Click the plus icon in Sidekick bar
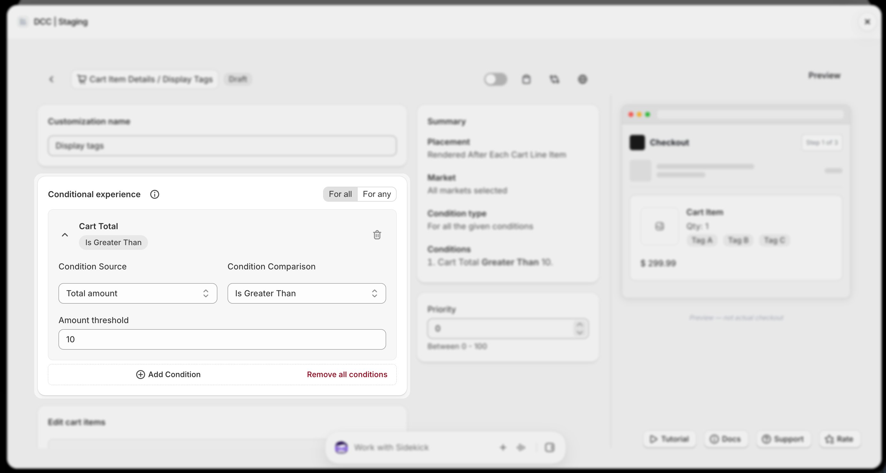Viewport: 886px width, 473px height. click(x=503, y=447)
